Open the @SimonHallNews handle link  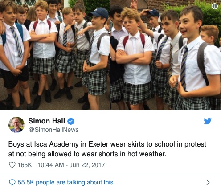click(x=53, y=130)
